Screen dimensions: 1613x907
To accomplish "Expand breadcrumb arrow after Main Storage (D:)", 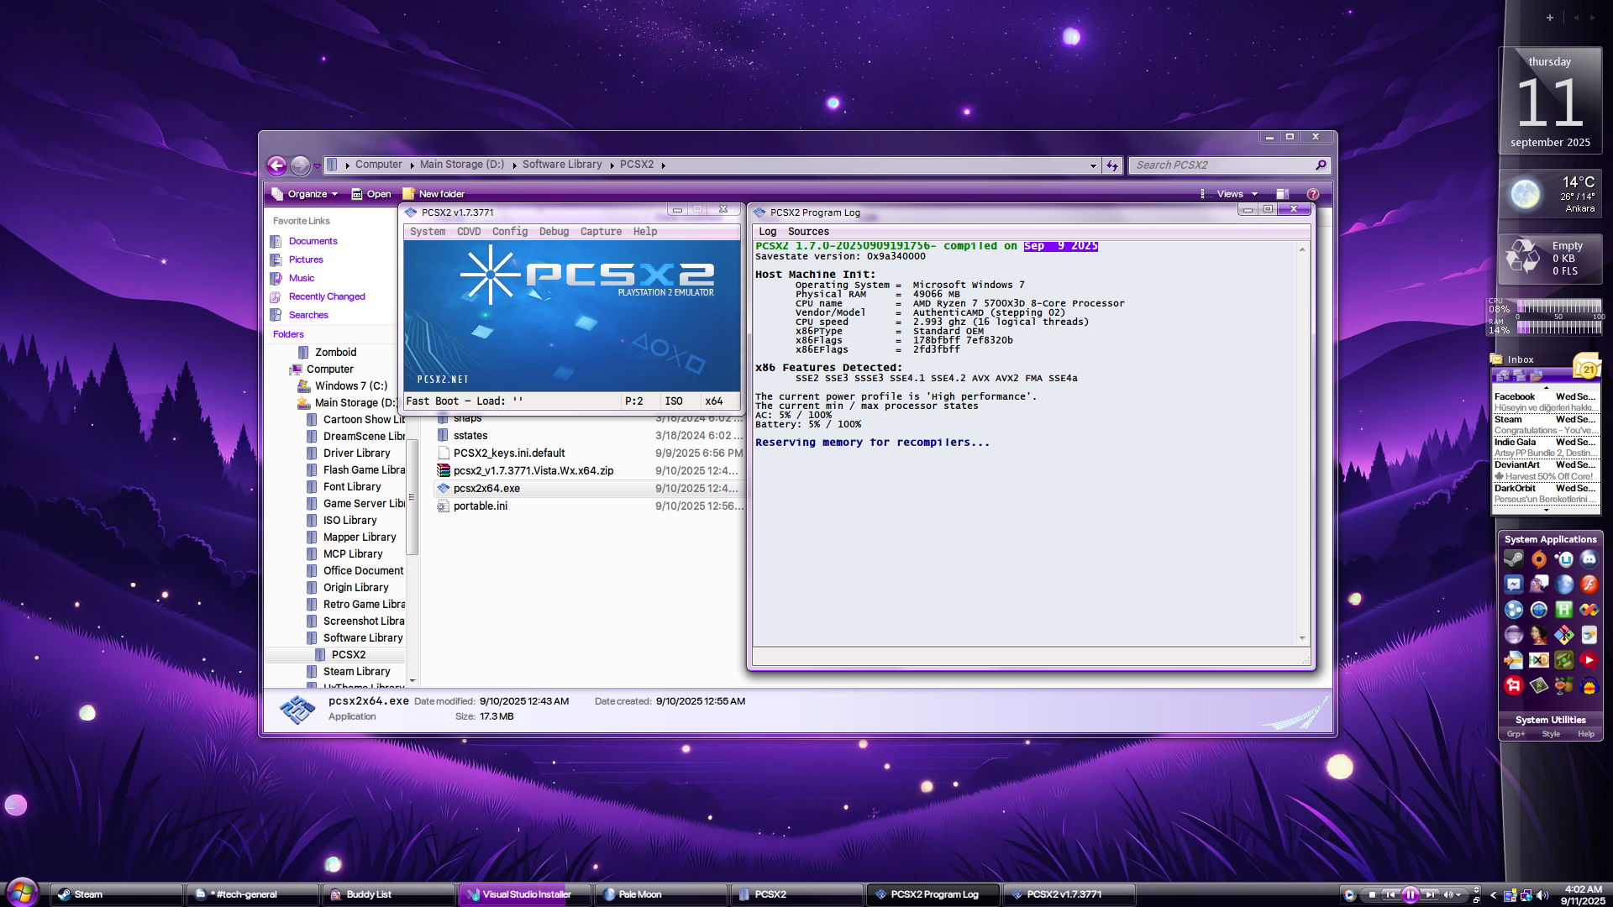I will (514, 165).
